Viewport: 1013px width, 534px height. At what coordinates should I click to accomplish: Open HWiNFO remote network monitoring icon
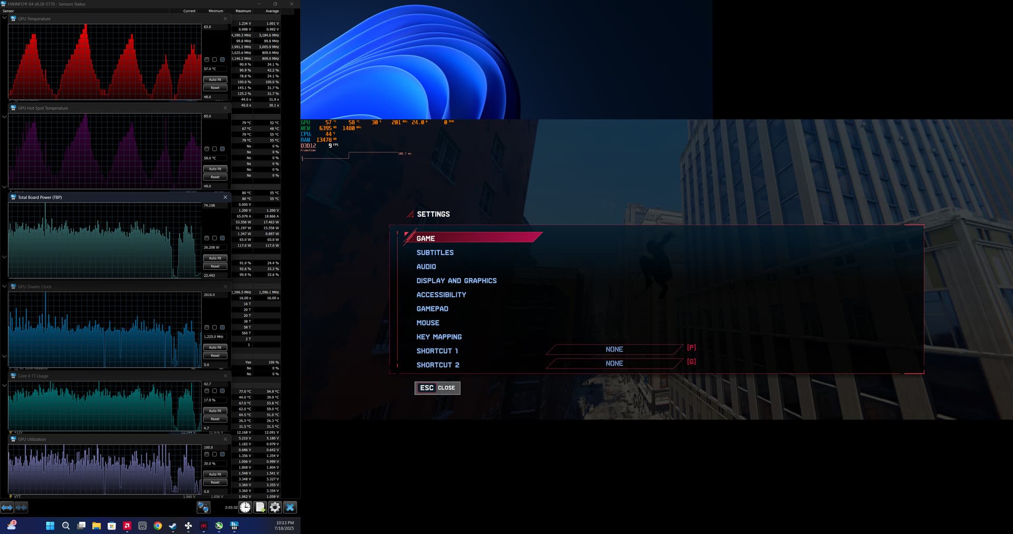point(203,507)
